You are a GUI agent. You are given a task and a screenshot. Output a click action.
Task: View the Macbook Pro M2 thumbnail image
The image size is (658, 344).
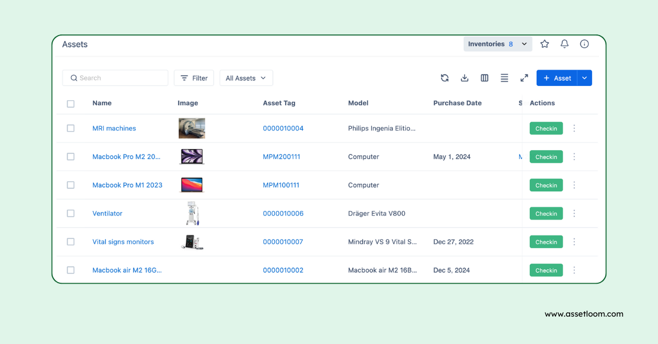(x=192, y=157)
